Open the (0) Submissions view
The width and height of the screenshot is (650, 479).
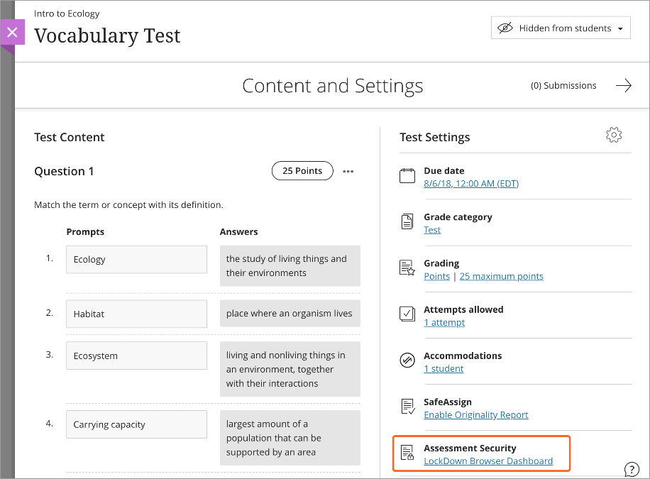click(x=563, y=85)
